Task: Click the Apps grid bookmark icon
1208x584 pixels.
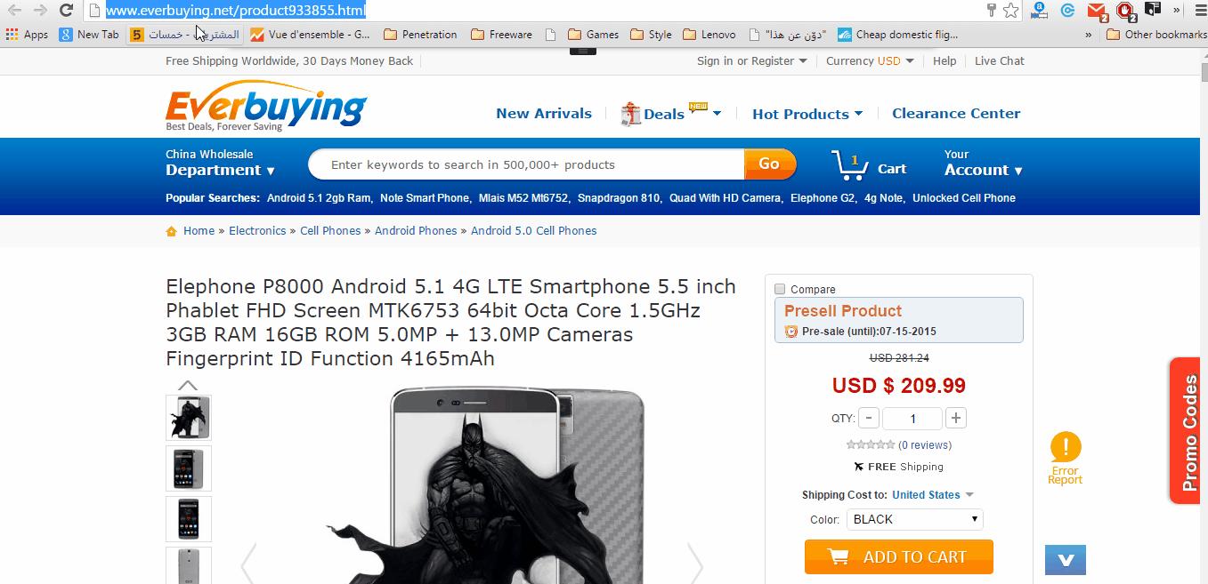Action: pos(12,35)
